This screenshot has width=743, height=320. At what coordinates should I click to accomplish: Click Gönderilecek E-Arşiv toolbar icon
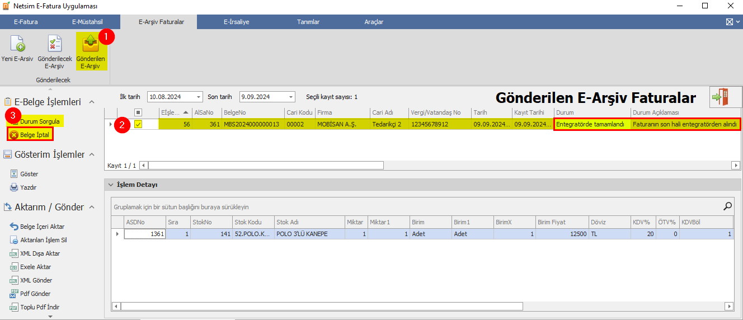(x=55, y=44)
